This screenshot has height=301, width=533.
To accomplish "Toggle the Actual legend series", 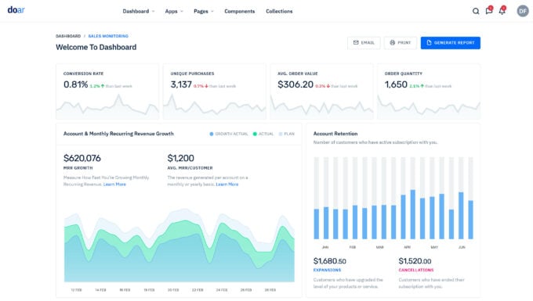I will 263,134.
